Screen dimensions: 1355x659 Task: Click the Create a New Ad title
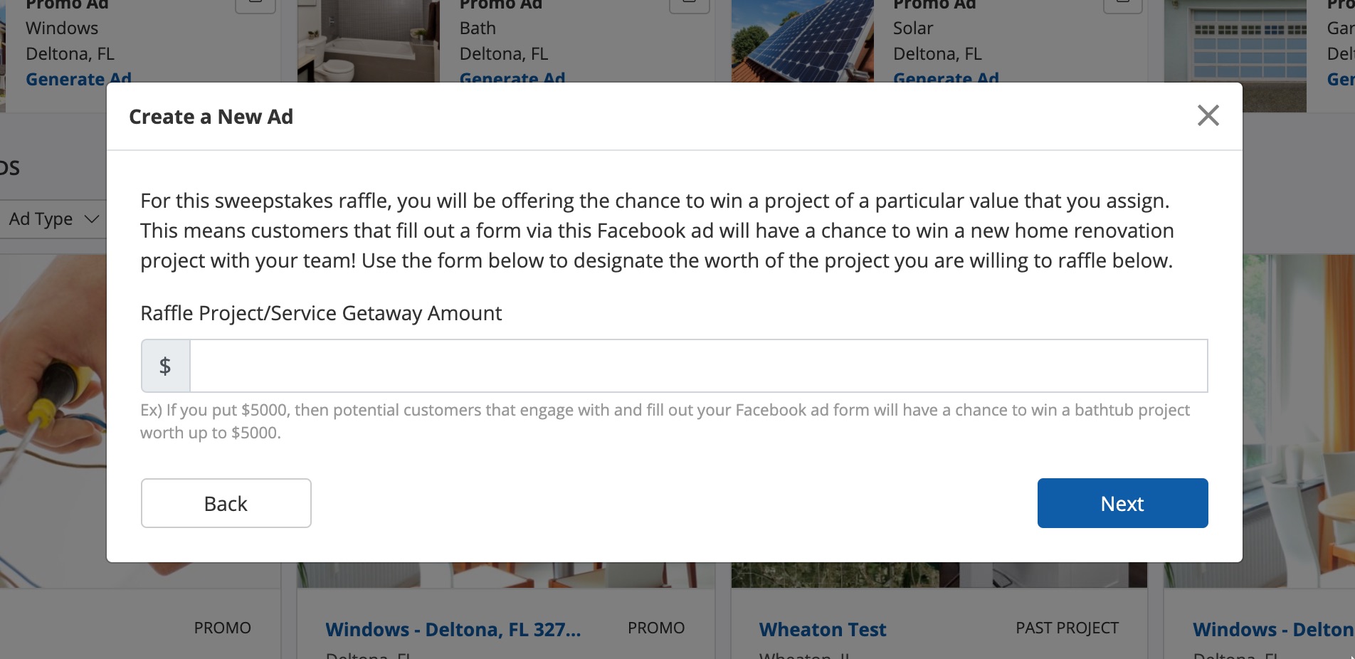[x=211, y=117]
